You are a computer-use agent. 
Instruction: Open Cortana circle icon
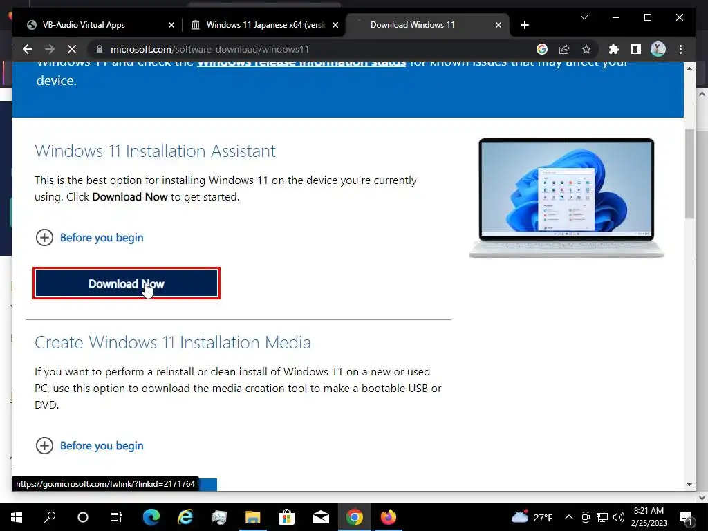click(83, 517)
